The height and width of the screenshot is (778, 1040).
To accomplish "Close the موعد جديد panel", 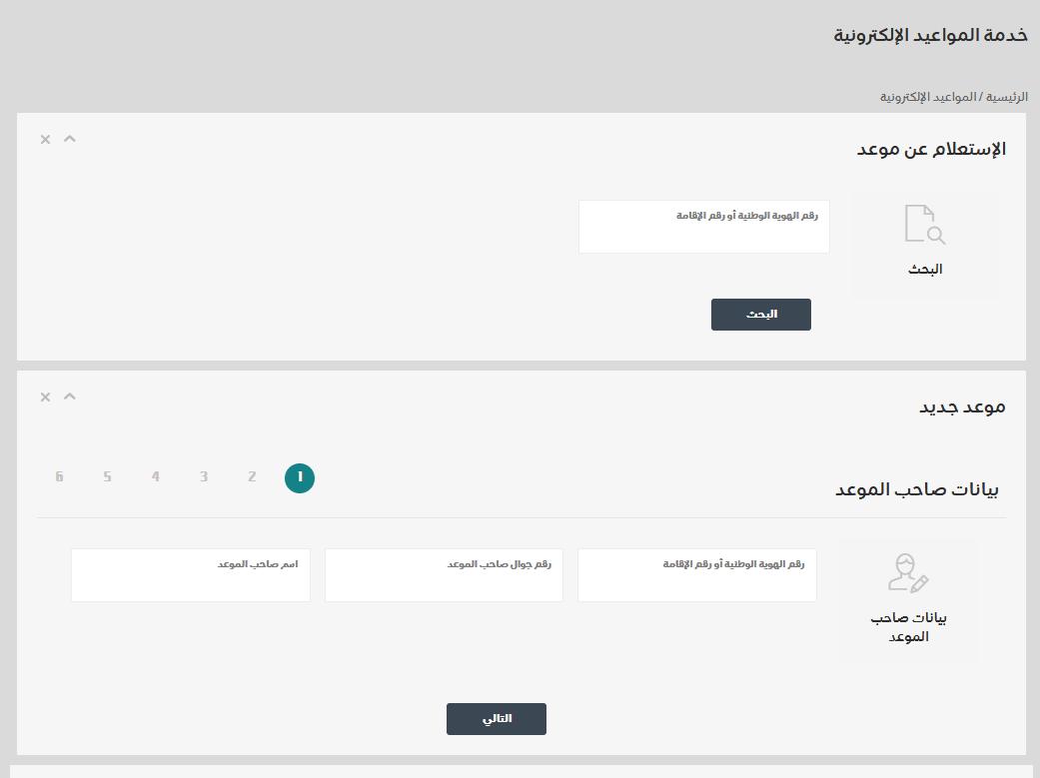I will click(x=45, y=397).
